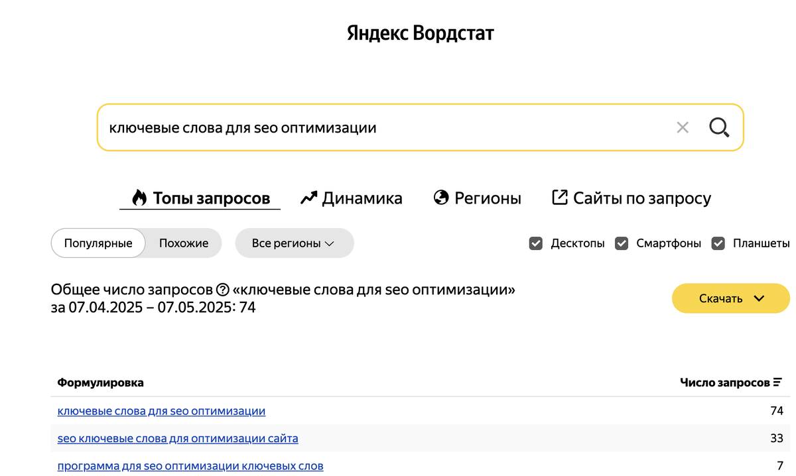Switch to the Динамика tab
The height and width of the screenshot is (476, 796).
coord(351,198)
